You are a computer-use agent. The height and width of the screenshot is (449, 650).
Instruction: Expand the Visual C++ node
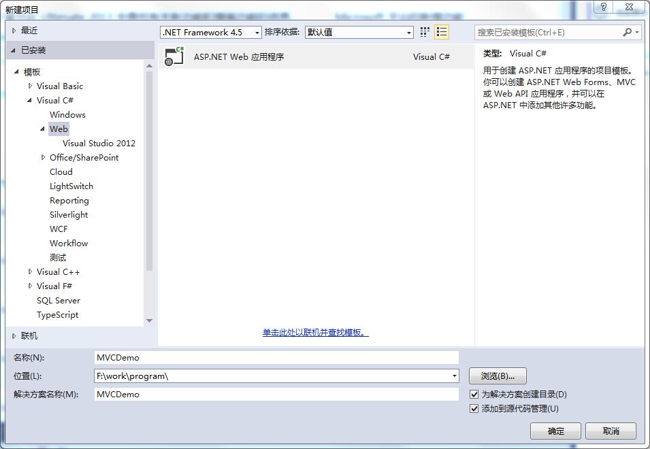30,271
